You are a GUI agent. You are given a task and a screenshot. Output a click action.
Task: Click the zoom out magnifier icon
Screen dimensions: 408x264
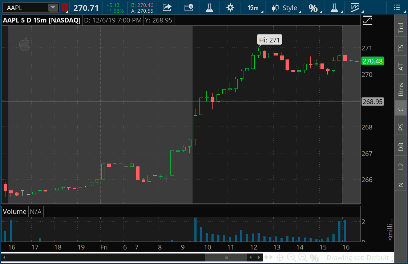[x=303, y=258]
